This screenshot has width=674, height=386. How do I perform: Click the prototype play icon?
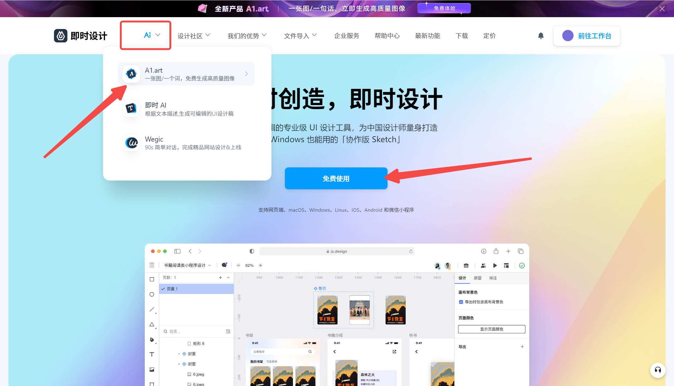click(x=495, y=266)
